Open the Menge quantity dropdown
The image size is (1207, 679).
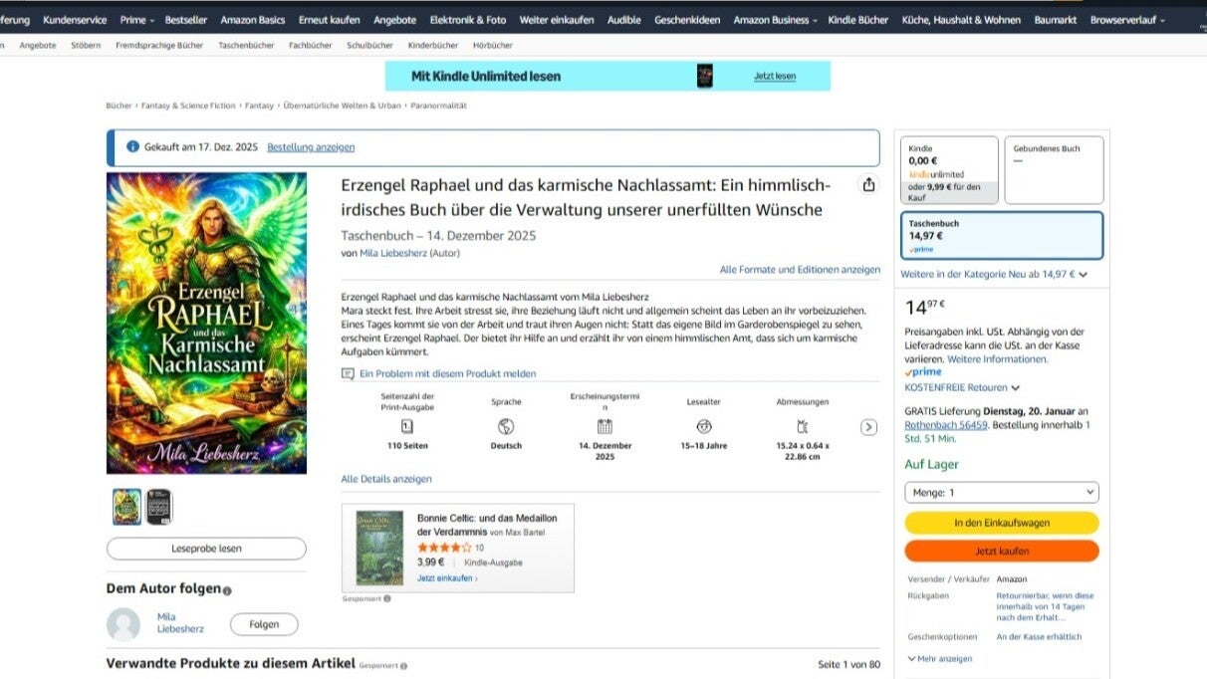coord(1002,492)
